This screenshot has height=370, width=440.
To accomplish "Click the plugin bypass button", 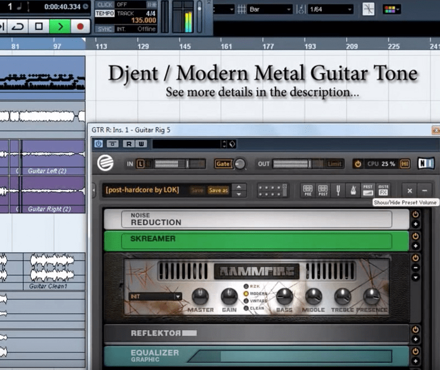I will (x=113, y=144).
